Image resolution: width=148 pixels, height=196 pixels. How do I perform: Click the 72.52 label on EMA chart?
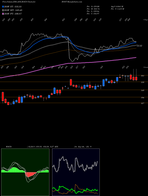[x=139, y=46]
